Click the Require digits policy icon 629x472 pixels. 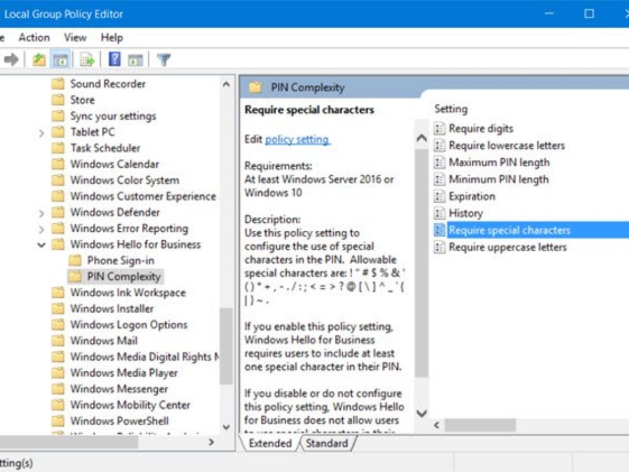tap(439, 128)
